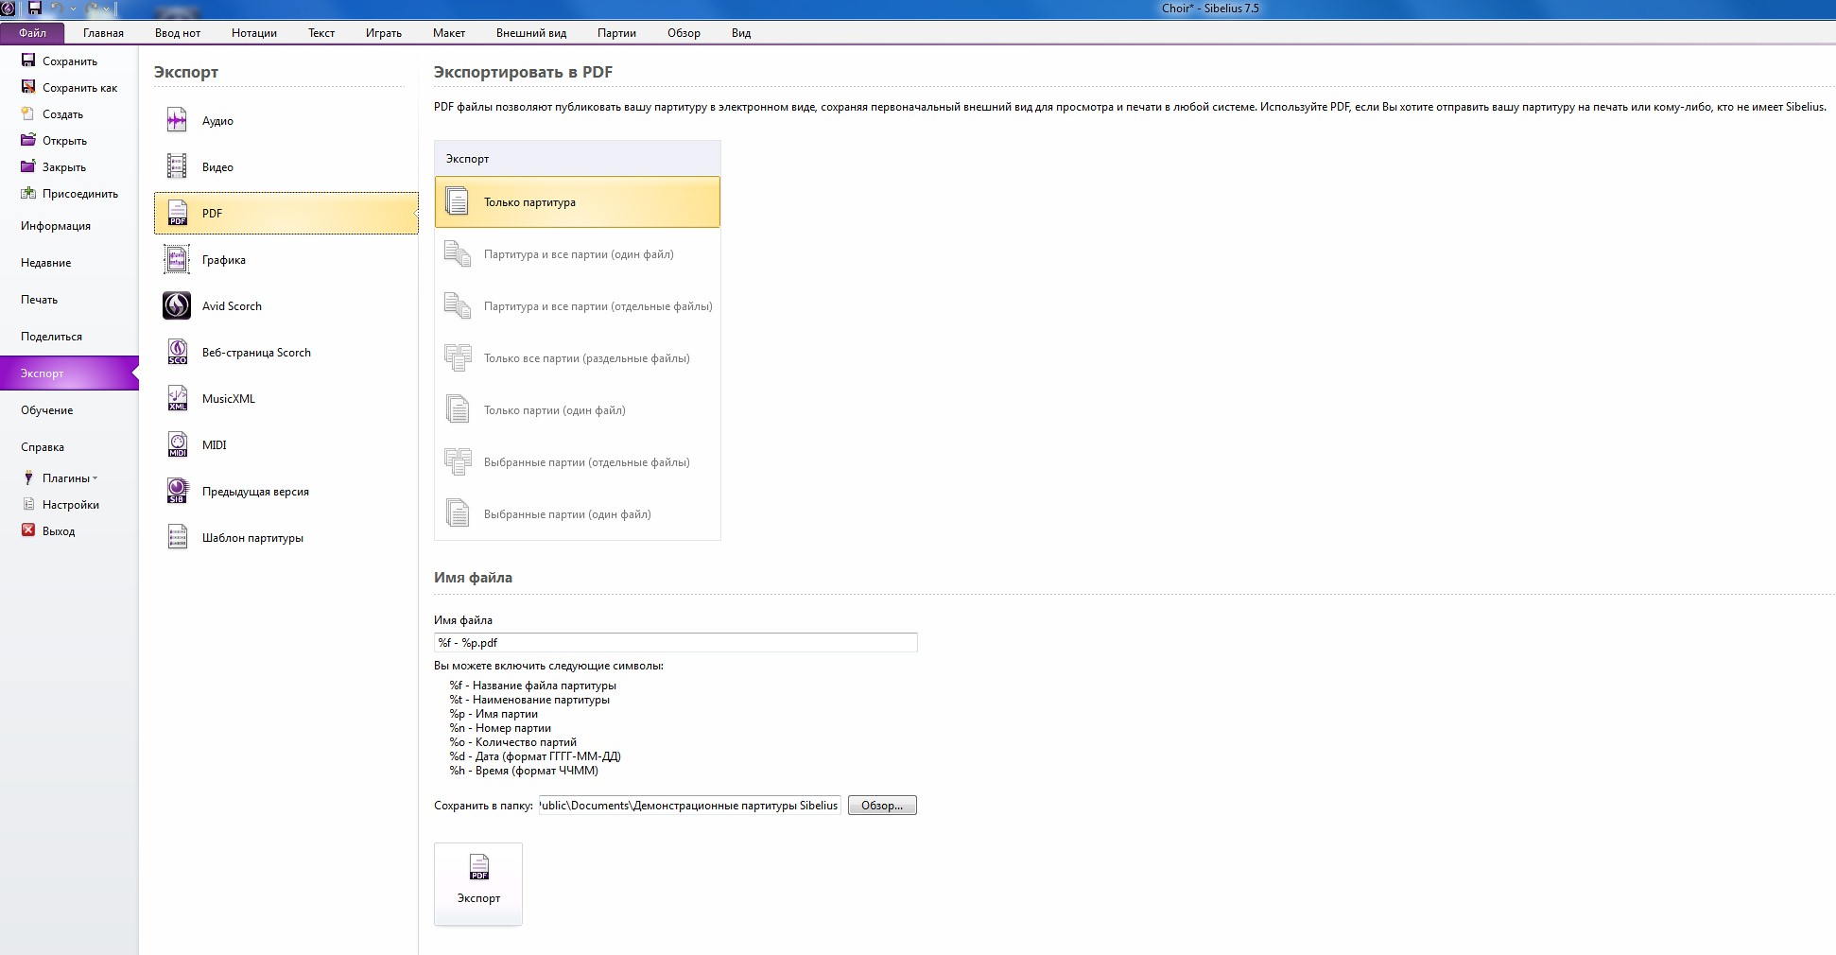The width and height of the screenshot is (1836, 955).
Task: Click the '%h - Время (формат ЧЧММ)' hint text
Action: click(x=524, y=771)
